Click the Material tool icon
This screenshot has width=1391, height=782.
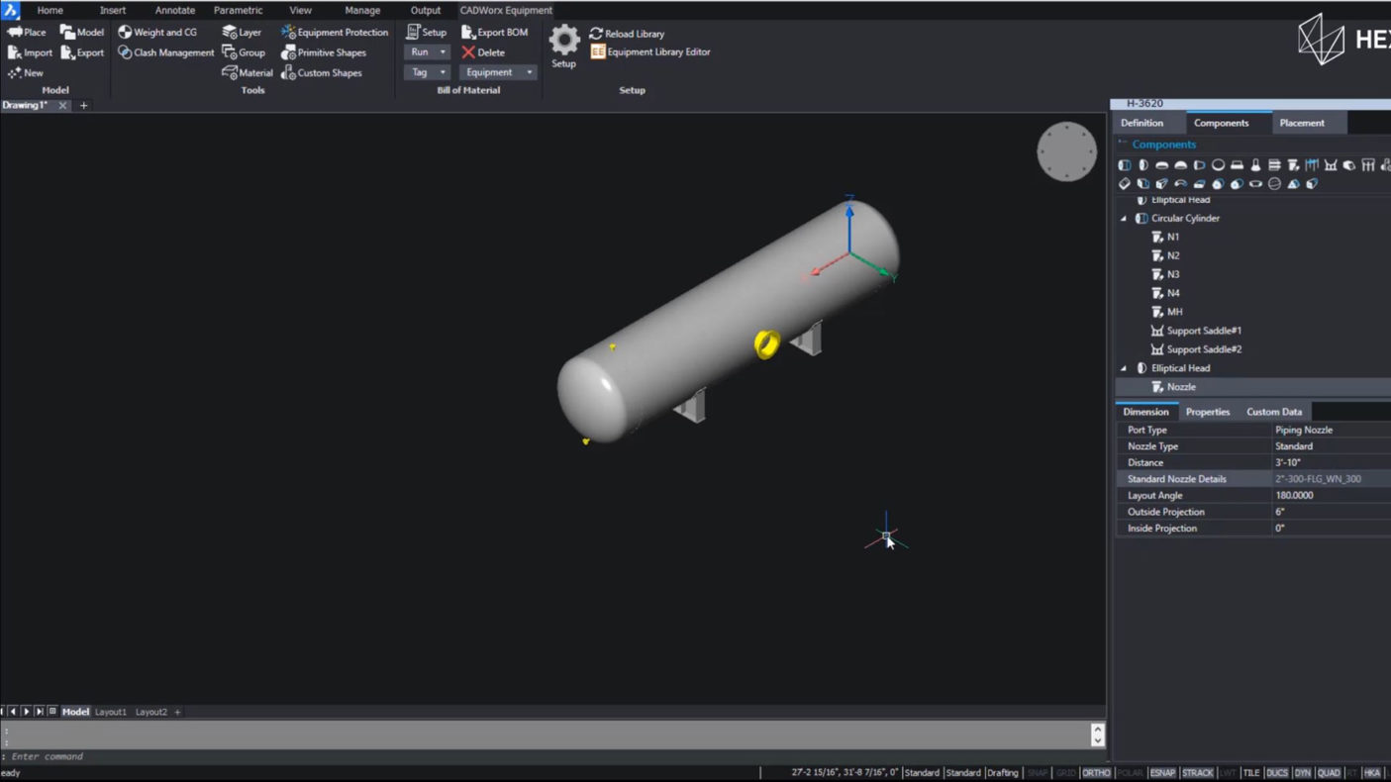pyautogui.click(x=230, y=73)
